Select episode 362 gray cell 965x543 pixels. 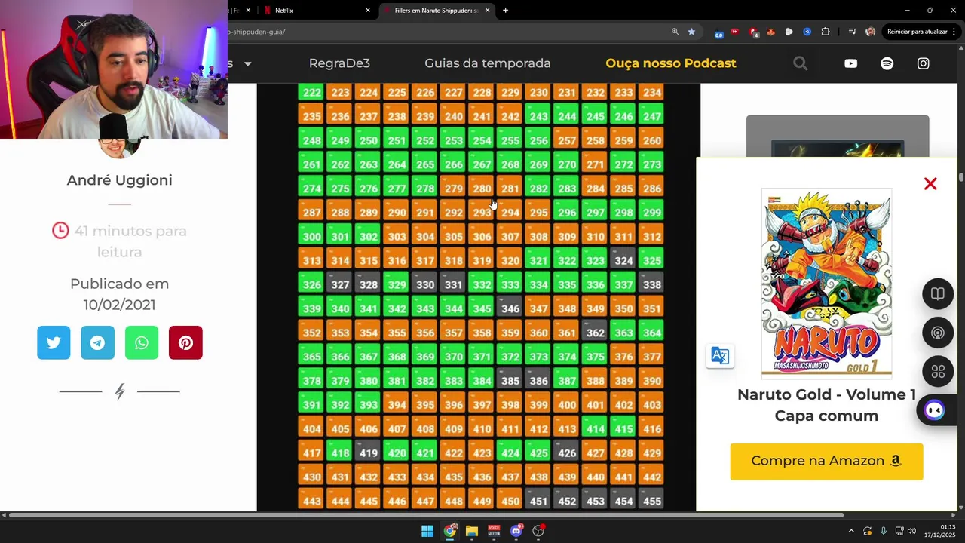tap(596, 333)
